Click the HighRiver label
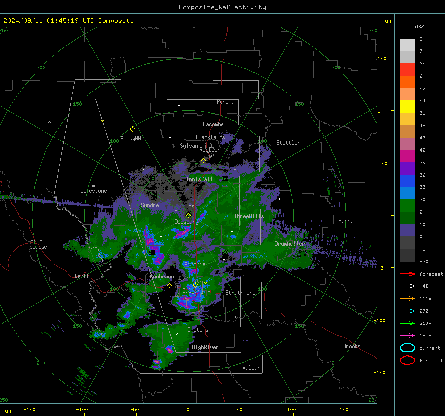Screen dimensions: 445x416 coord(205,347)
